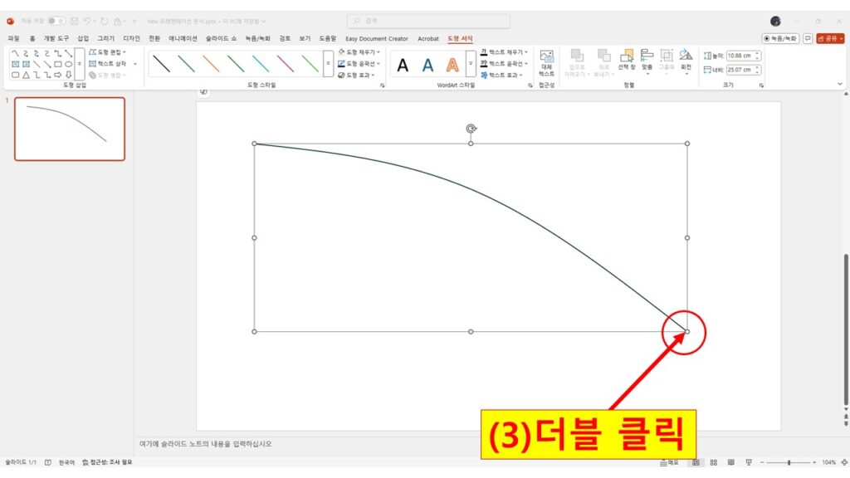Apply the purple line shape style

(286, 64)
